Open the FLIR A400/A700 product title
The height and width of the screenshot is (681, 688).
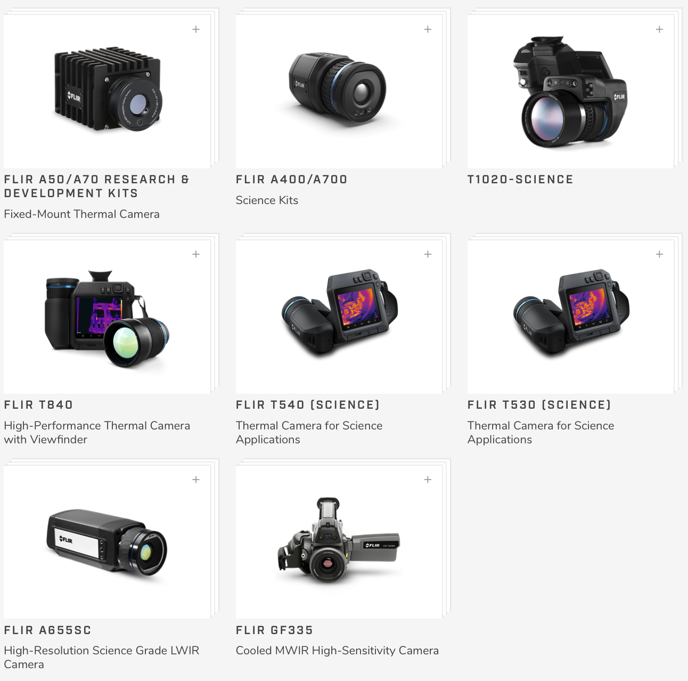pos(291,180)
